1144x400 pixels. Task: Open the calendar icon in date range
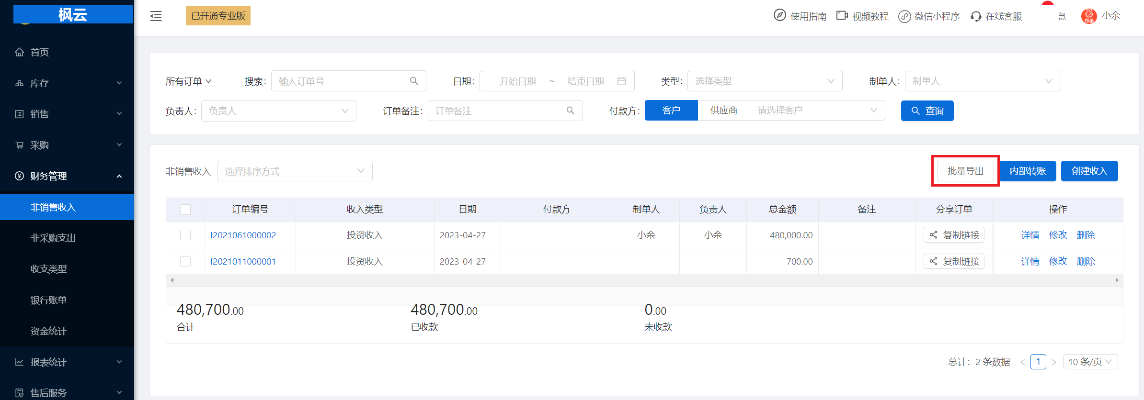click(x=621, y=81)
